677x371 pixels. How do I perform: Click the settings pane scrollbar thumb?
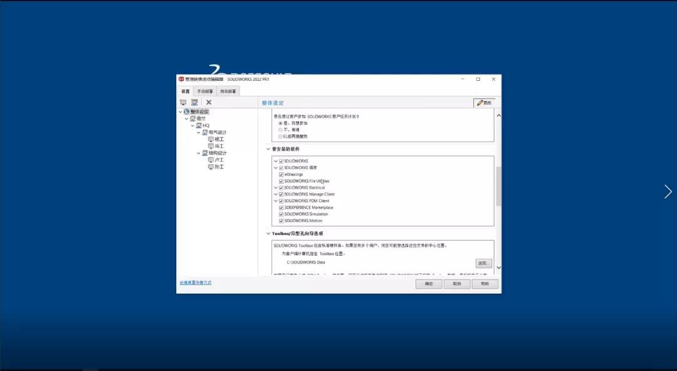click(499, 186)
